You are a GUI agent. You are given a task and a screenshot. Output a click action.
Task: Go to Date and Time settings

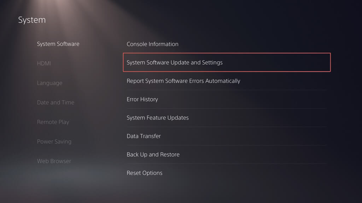(56, 103)
